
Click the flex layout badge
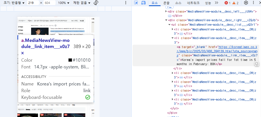[x=169, y=7]
